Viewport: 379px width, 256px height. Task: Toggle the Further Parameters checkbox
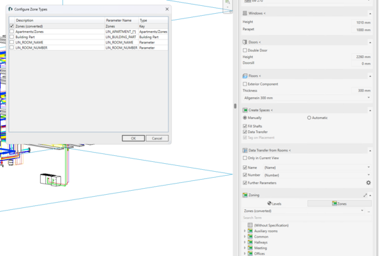point(245,183)
